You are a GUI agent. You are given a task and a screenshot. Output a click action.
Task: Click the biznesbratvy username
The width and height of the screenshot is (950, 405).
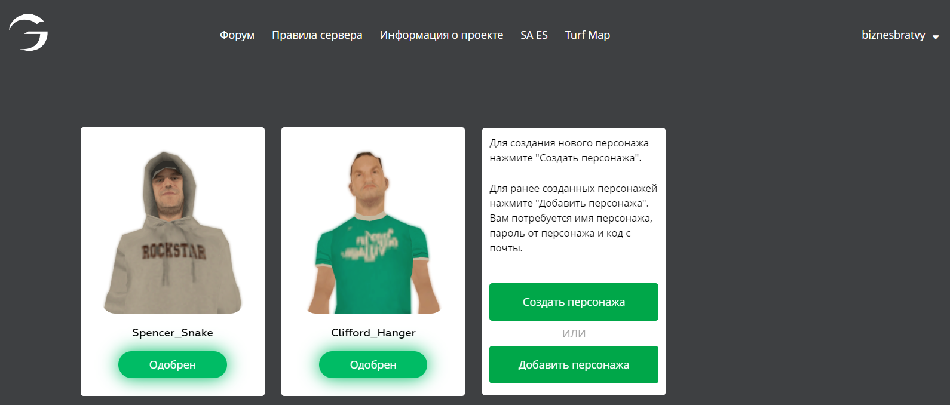tap(893, 35)
